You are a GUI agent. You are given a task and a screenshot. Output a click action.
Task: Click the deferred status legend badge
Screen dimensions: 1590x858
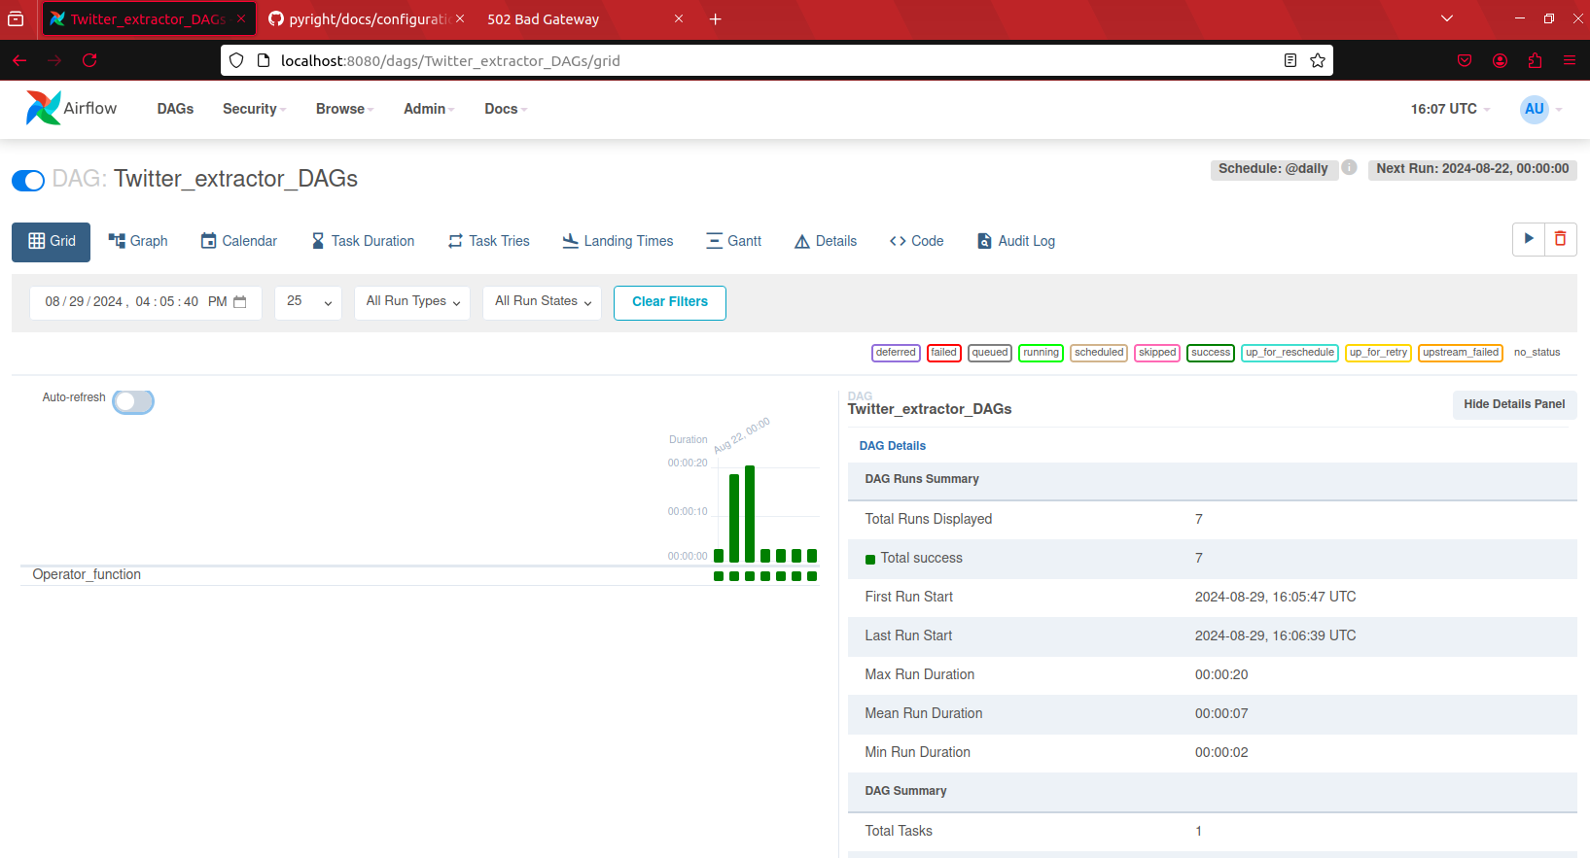click(896, 353)
